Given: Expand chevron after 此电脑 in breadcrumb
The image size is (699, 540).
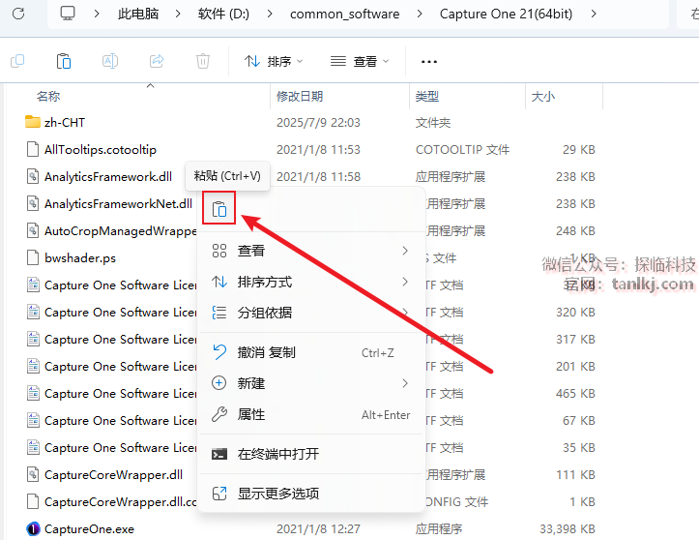Looking at the screenshot, I should point(178,14).
